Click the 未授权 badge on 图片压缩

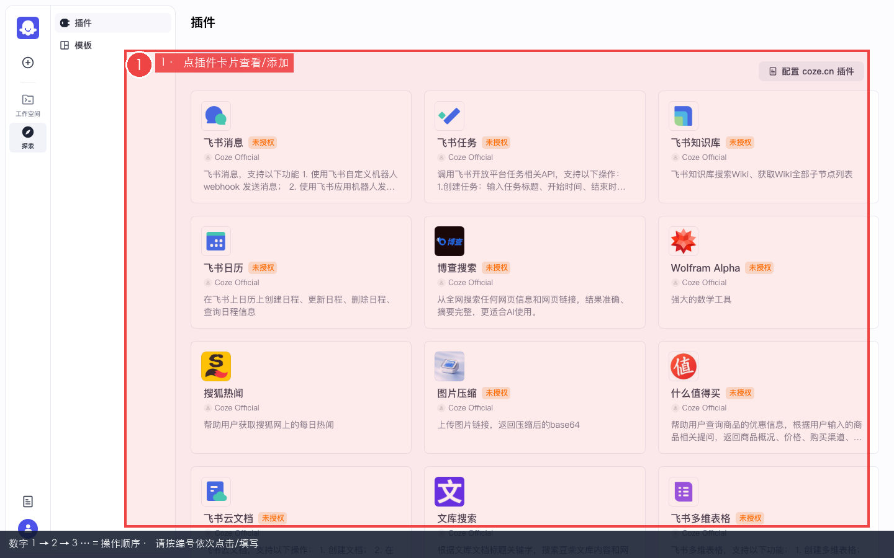[497, 393]
